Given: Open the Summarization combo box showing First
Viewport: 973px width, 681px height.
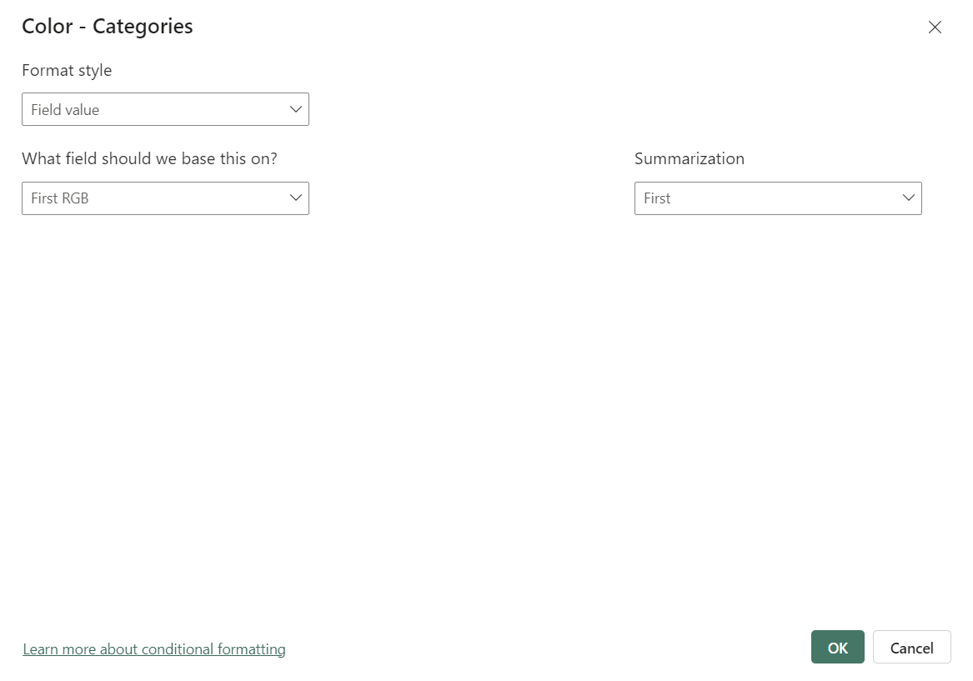Looking at the screenshot, I should click(x=777, y=198).
